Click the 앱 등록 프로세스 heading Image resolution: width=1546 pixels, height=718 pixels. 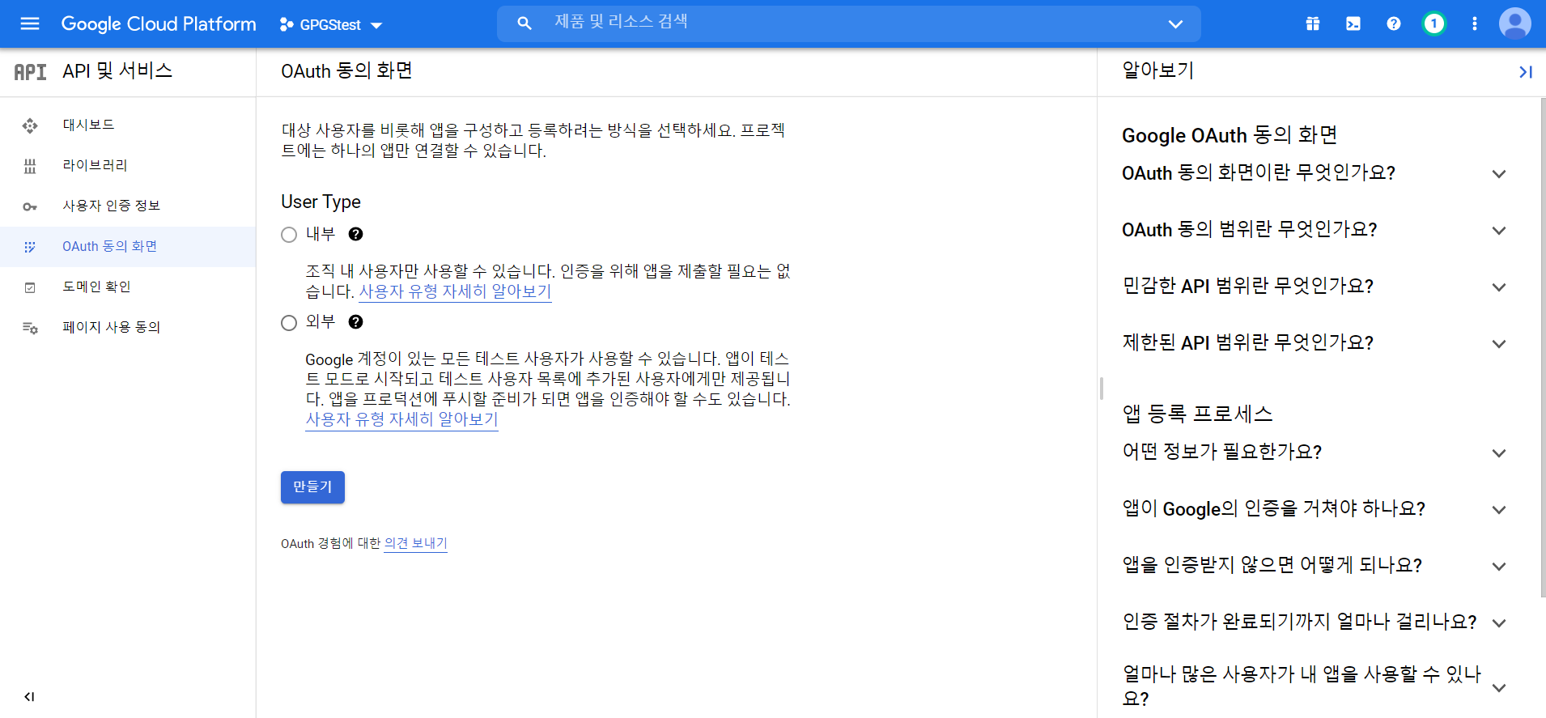tap(1197, 414)
